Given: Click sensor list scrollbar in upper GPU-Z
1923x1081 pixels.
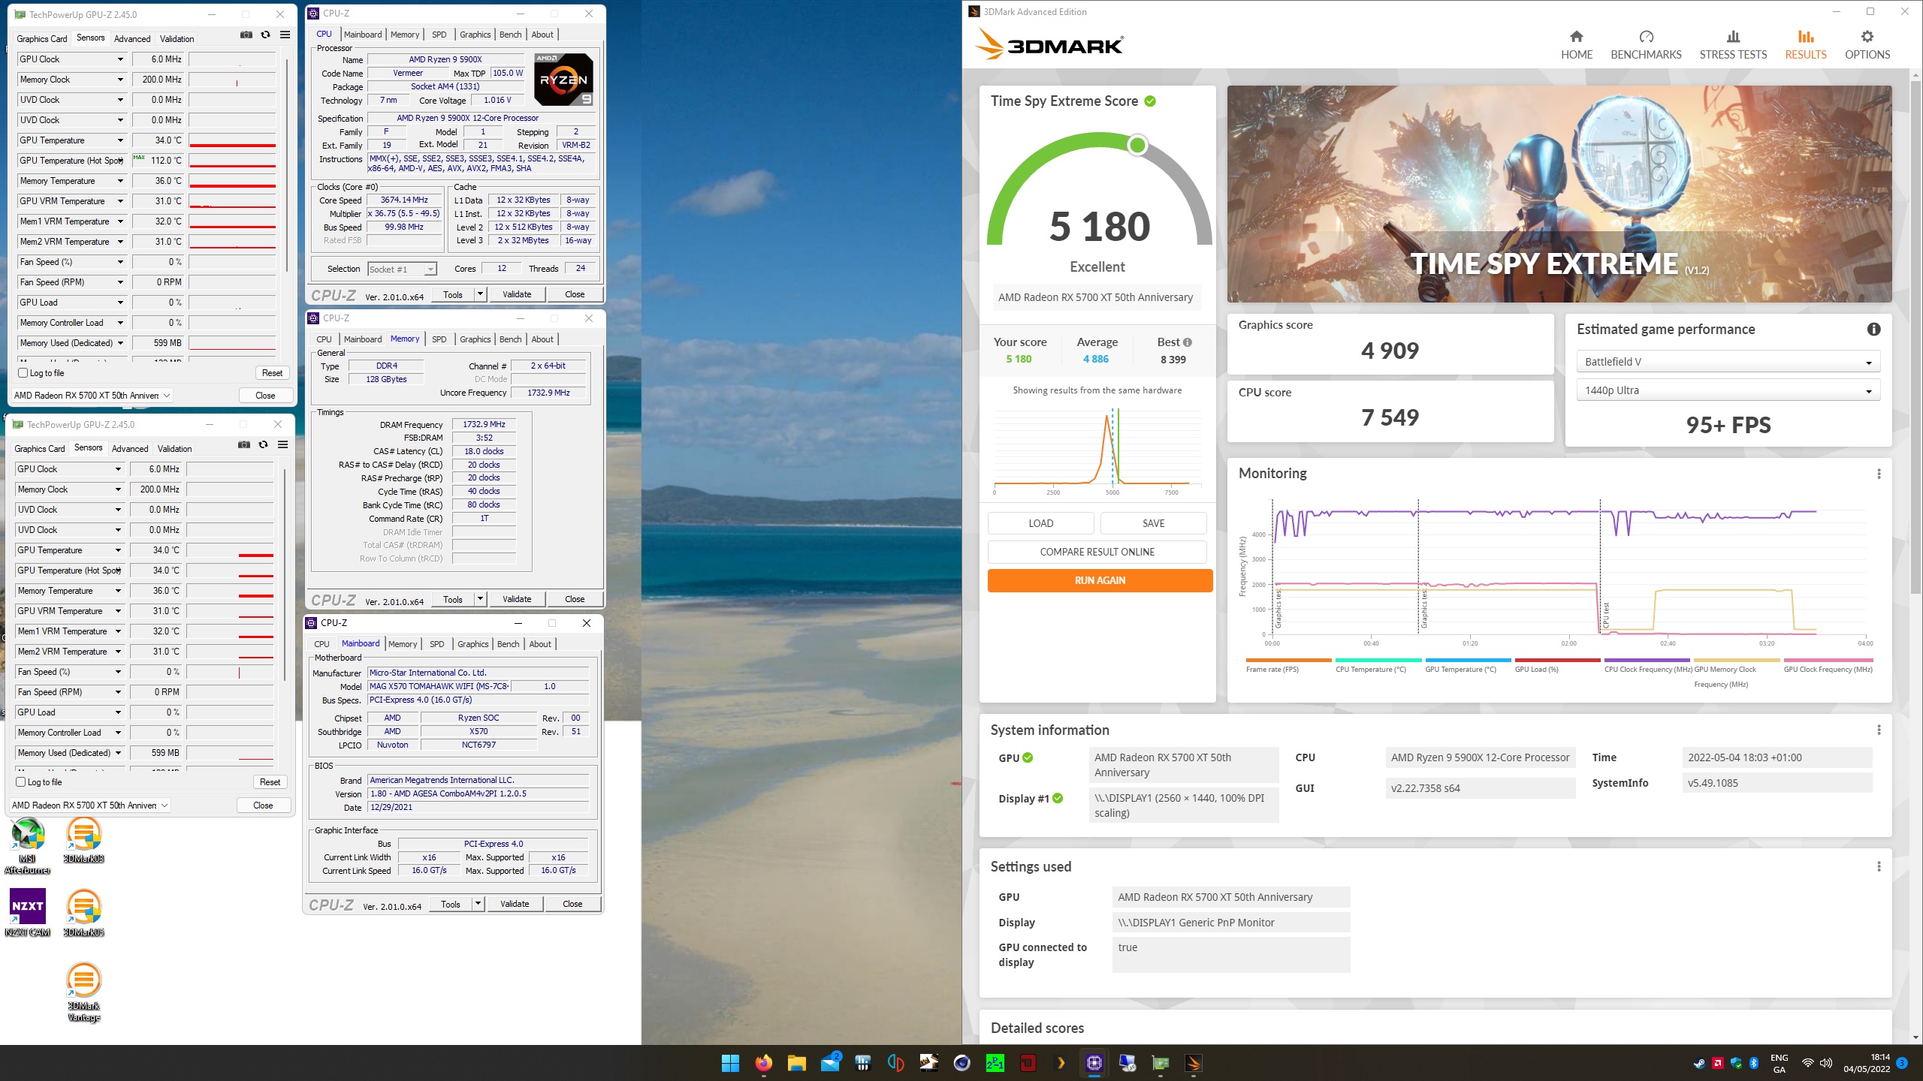Looking at the screenshot, I should point(287,164).
